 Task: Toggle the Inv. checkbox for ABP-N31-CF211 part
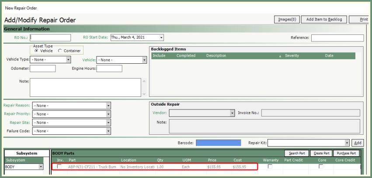pyautogui.click(x=59, y=167)
